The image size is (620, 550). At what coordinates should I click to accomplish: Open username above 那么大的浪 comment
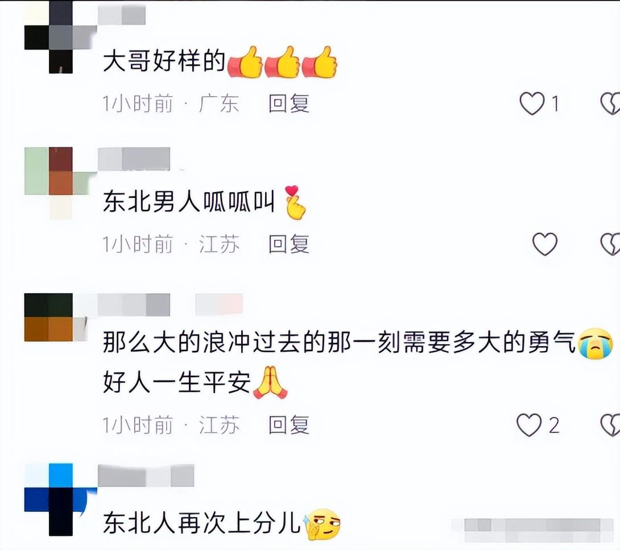tap(134, 305)
